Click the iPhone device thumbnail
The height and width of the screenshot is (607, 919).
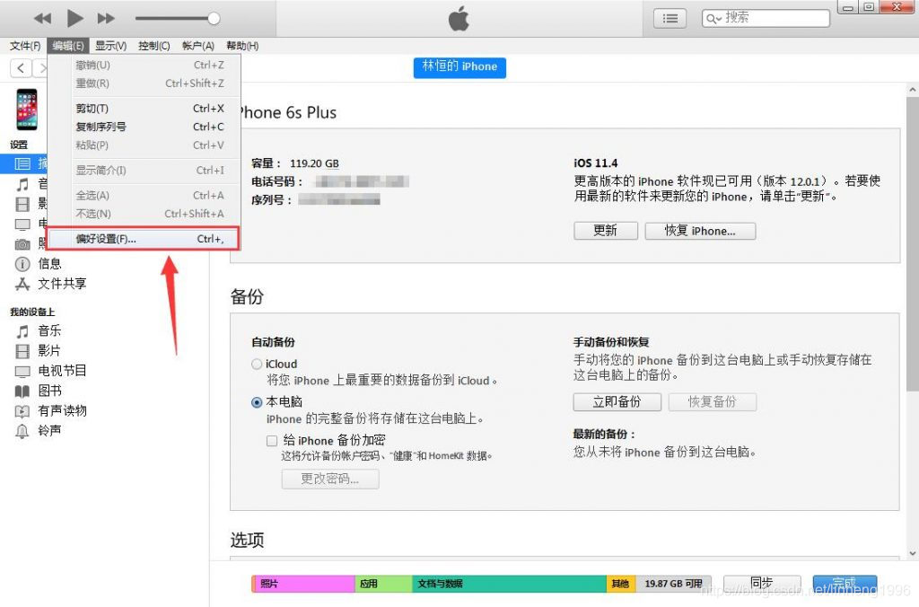point(26,109)
